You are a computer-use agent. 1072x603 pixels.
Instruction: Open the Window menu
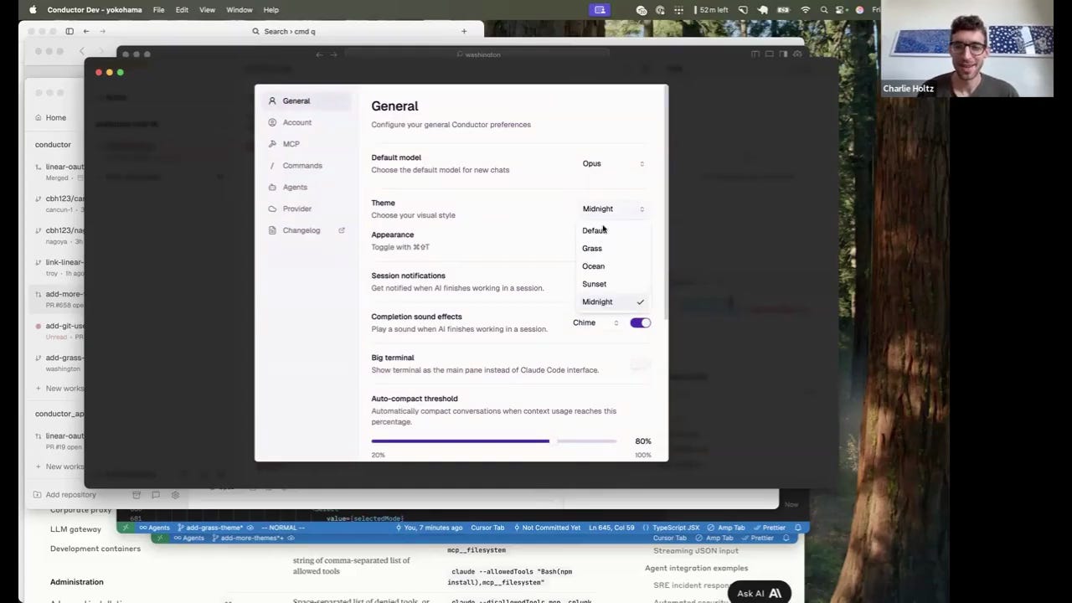point(240,9)
